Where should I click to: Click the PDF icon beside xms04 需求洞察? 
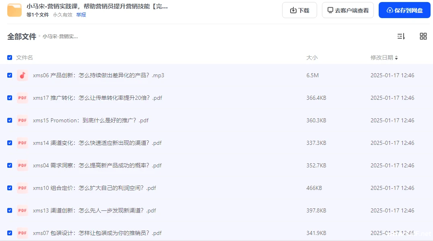pyautogui.click(x=22, y=165)
